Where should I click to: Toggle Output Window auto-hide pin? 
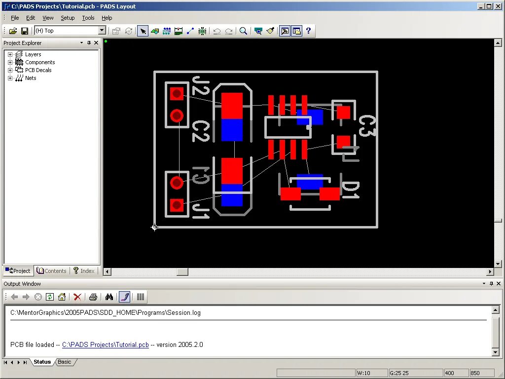[x=491, y=284]
